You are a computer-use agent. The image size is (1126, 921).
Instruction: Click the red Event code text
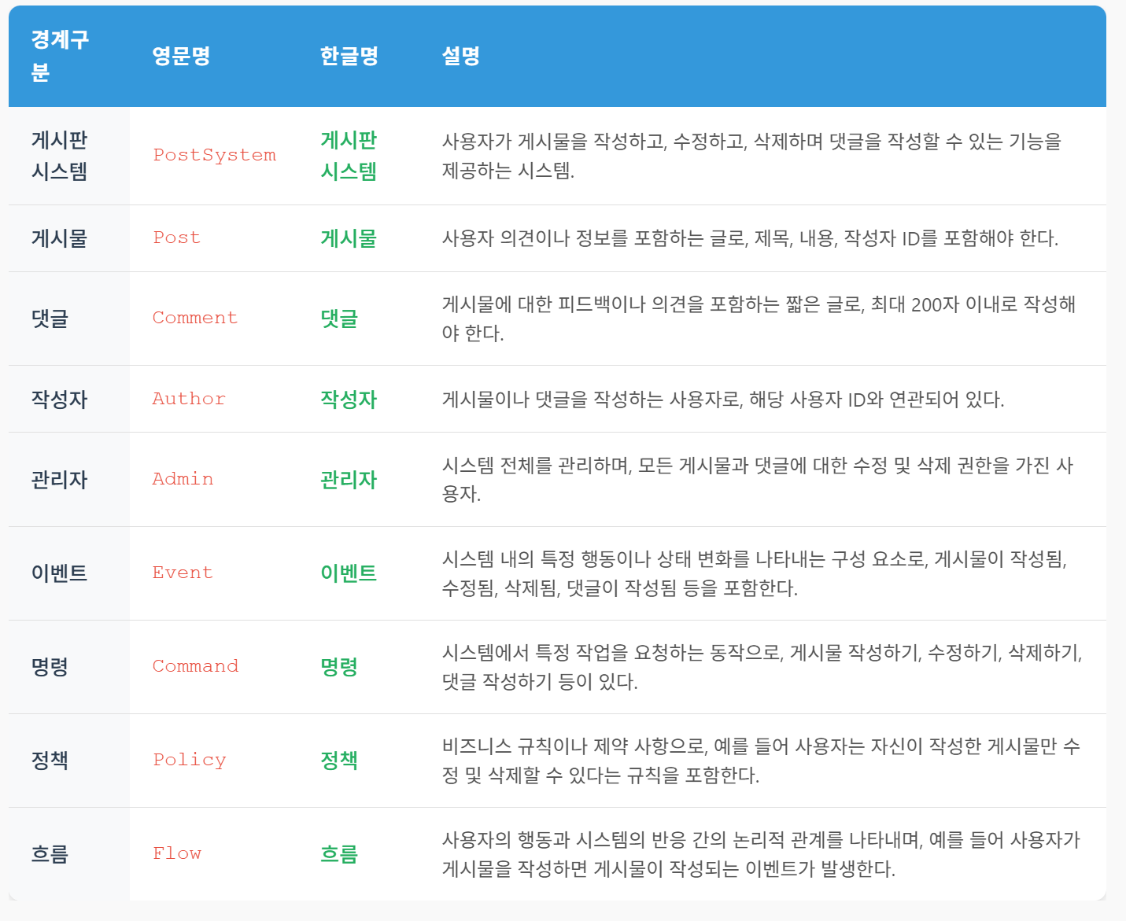[x=183, y=573]
